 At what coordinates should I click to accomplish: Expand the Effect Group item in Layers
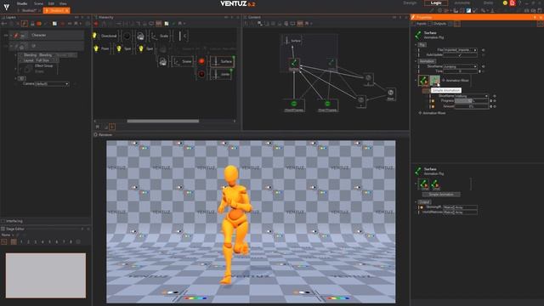point(15,68)
